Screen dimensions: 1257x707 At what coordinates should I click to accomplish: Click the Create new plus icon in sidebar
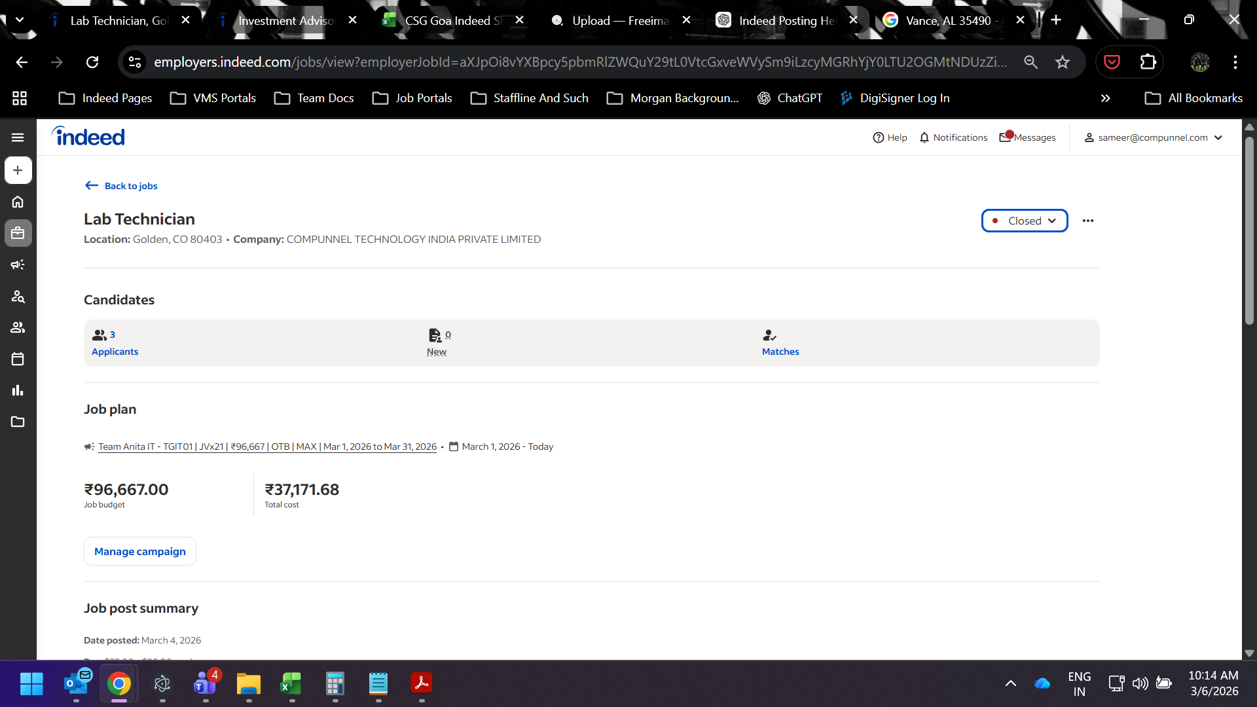(18, 170)
